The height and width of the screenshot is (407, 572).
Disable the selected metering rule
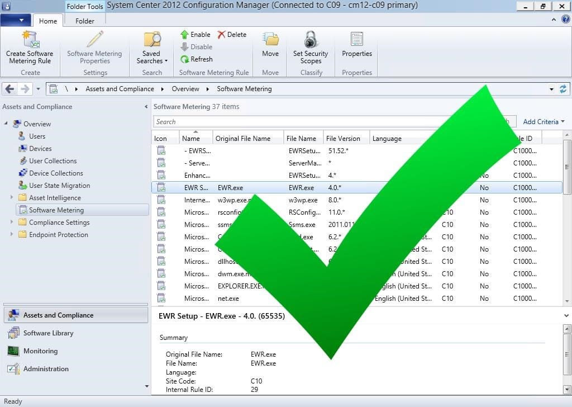[196, 47]
